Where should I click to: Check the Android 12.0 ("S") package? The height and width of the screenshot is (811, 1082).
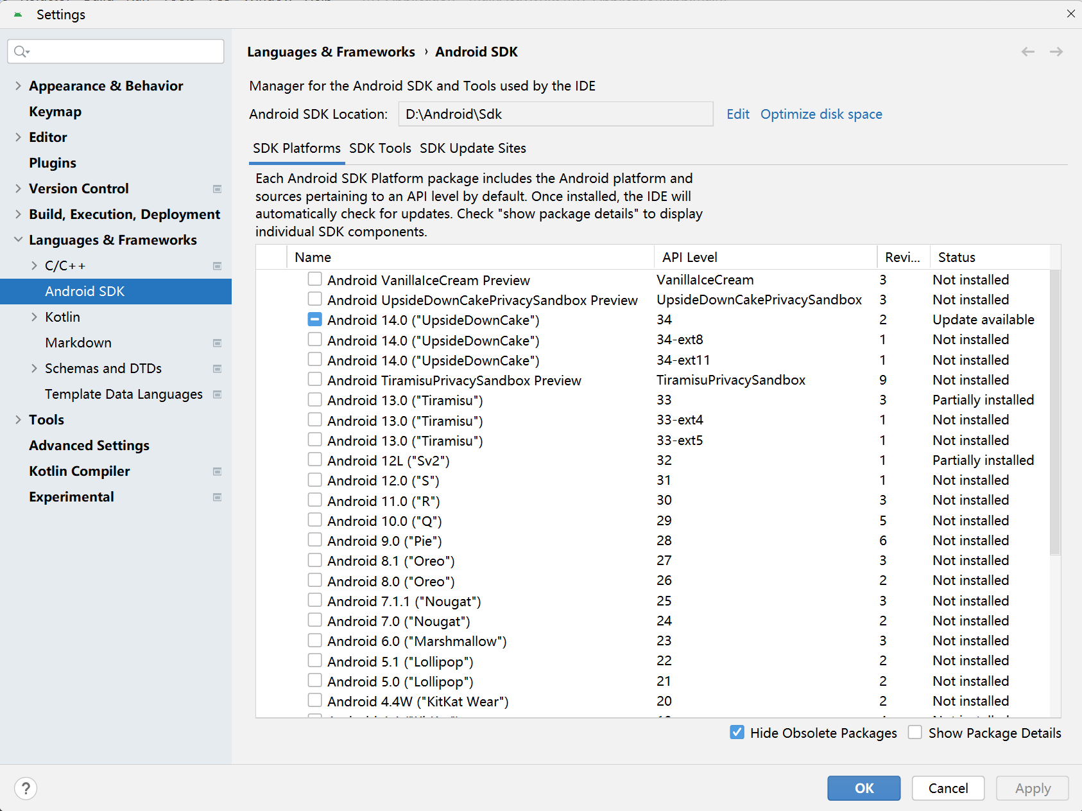314,480
